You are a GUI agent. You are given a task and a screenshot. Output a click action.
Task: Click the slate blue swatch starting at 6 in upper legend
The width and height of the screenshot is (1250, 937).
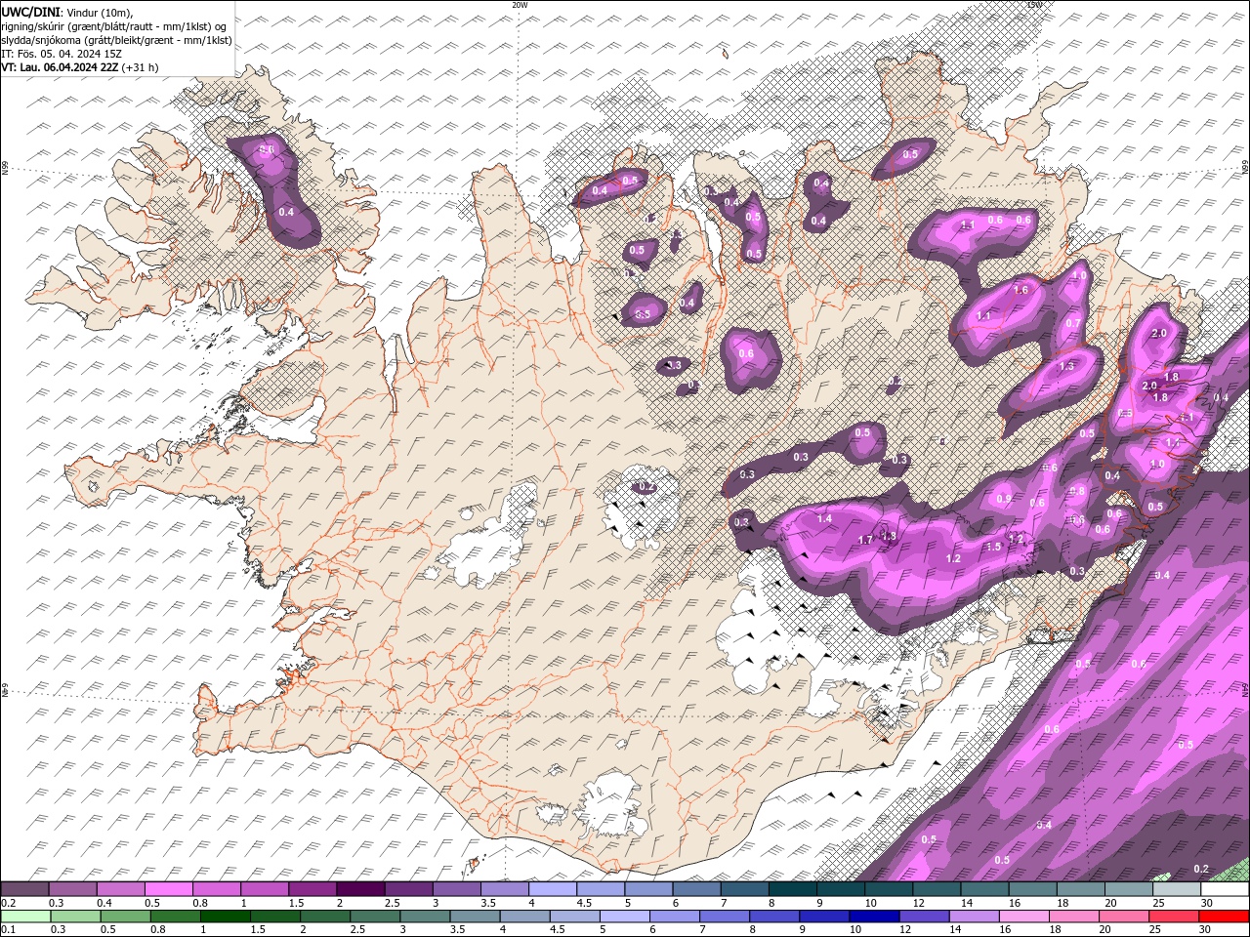coord(696,889)
